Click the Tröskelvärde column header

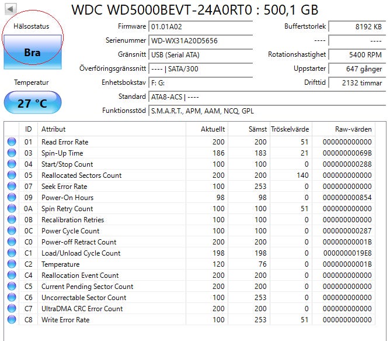291,129
